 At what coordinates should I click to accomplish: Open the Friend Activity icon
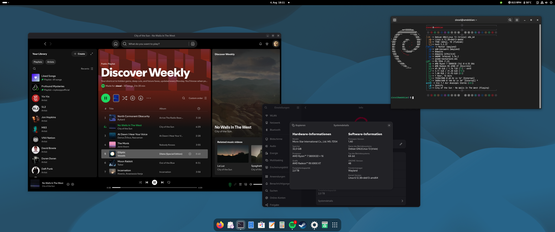coord(267,44)
